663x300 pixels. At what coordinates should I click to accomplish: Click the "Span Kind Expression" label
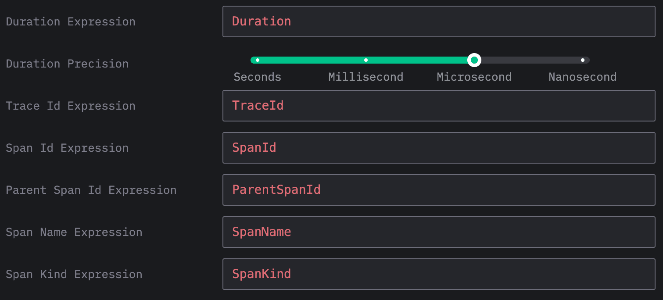(x=74, y=274)
